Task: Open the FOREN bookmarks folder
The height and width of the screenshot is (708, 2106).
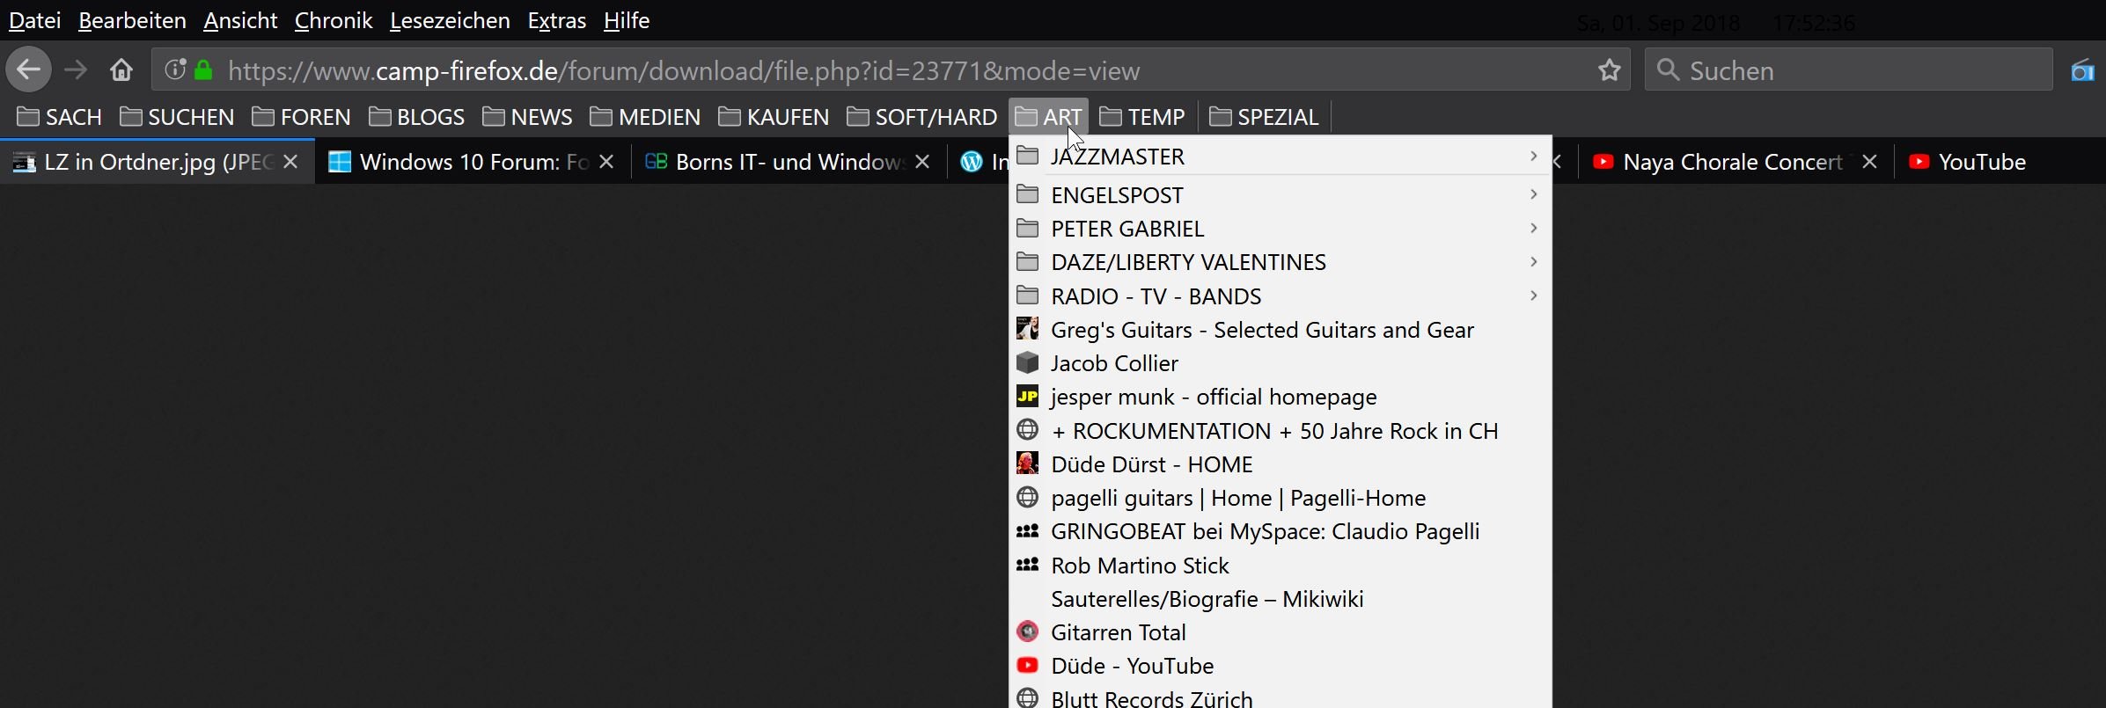Action: click(302, 117)
